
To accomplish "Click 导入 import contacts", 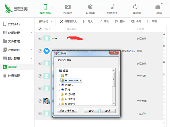I will [88, 22].
